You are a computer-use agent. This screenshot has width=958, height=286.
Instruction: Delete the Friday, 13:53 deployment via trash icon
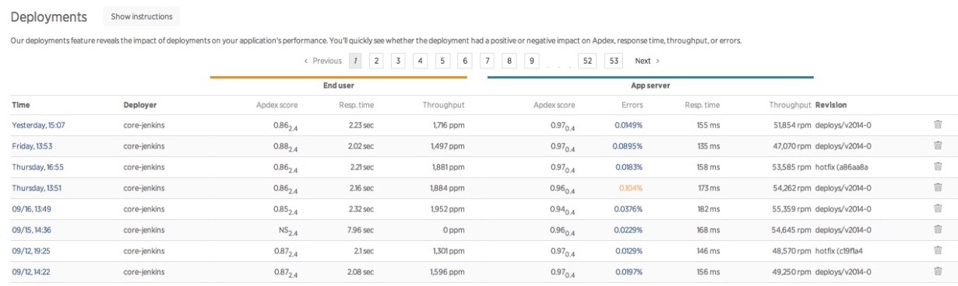coord(938,145)
